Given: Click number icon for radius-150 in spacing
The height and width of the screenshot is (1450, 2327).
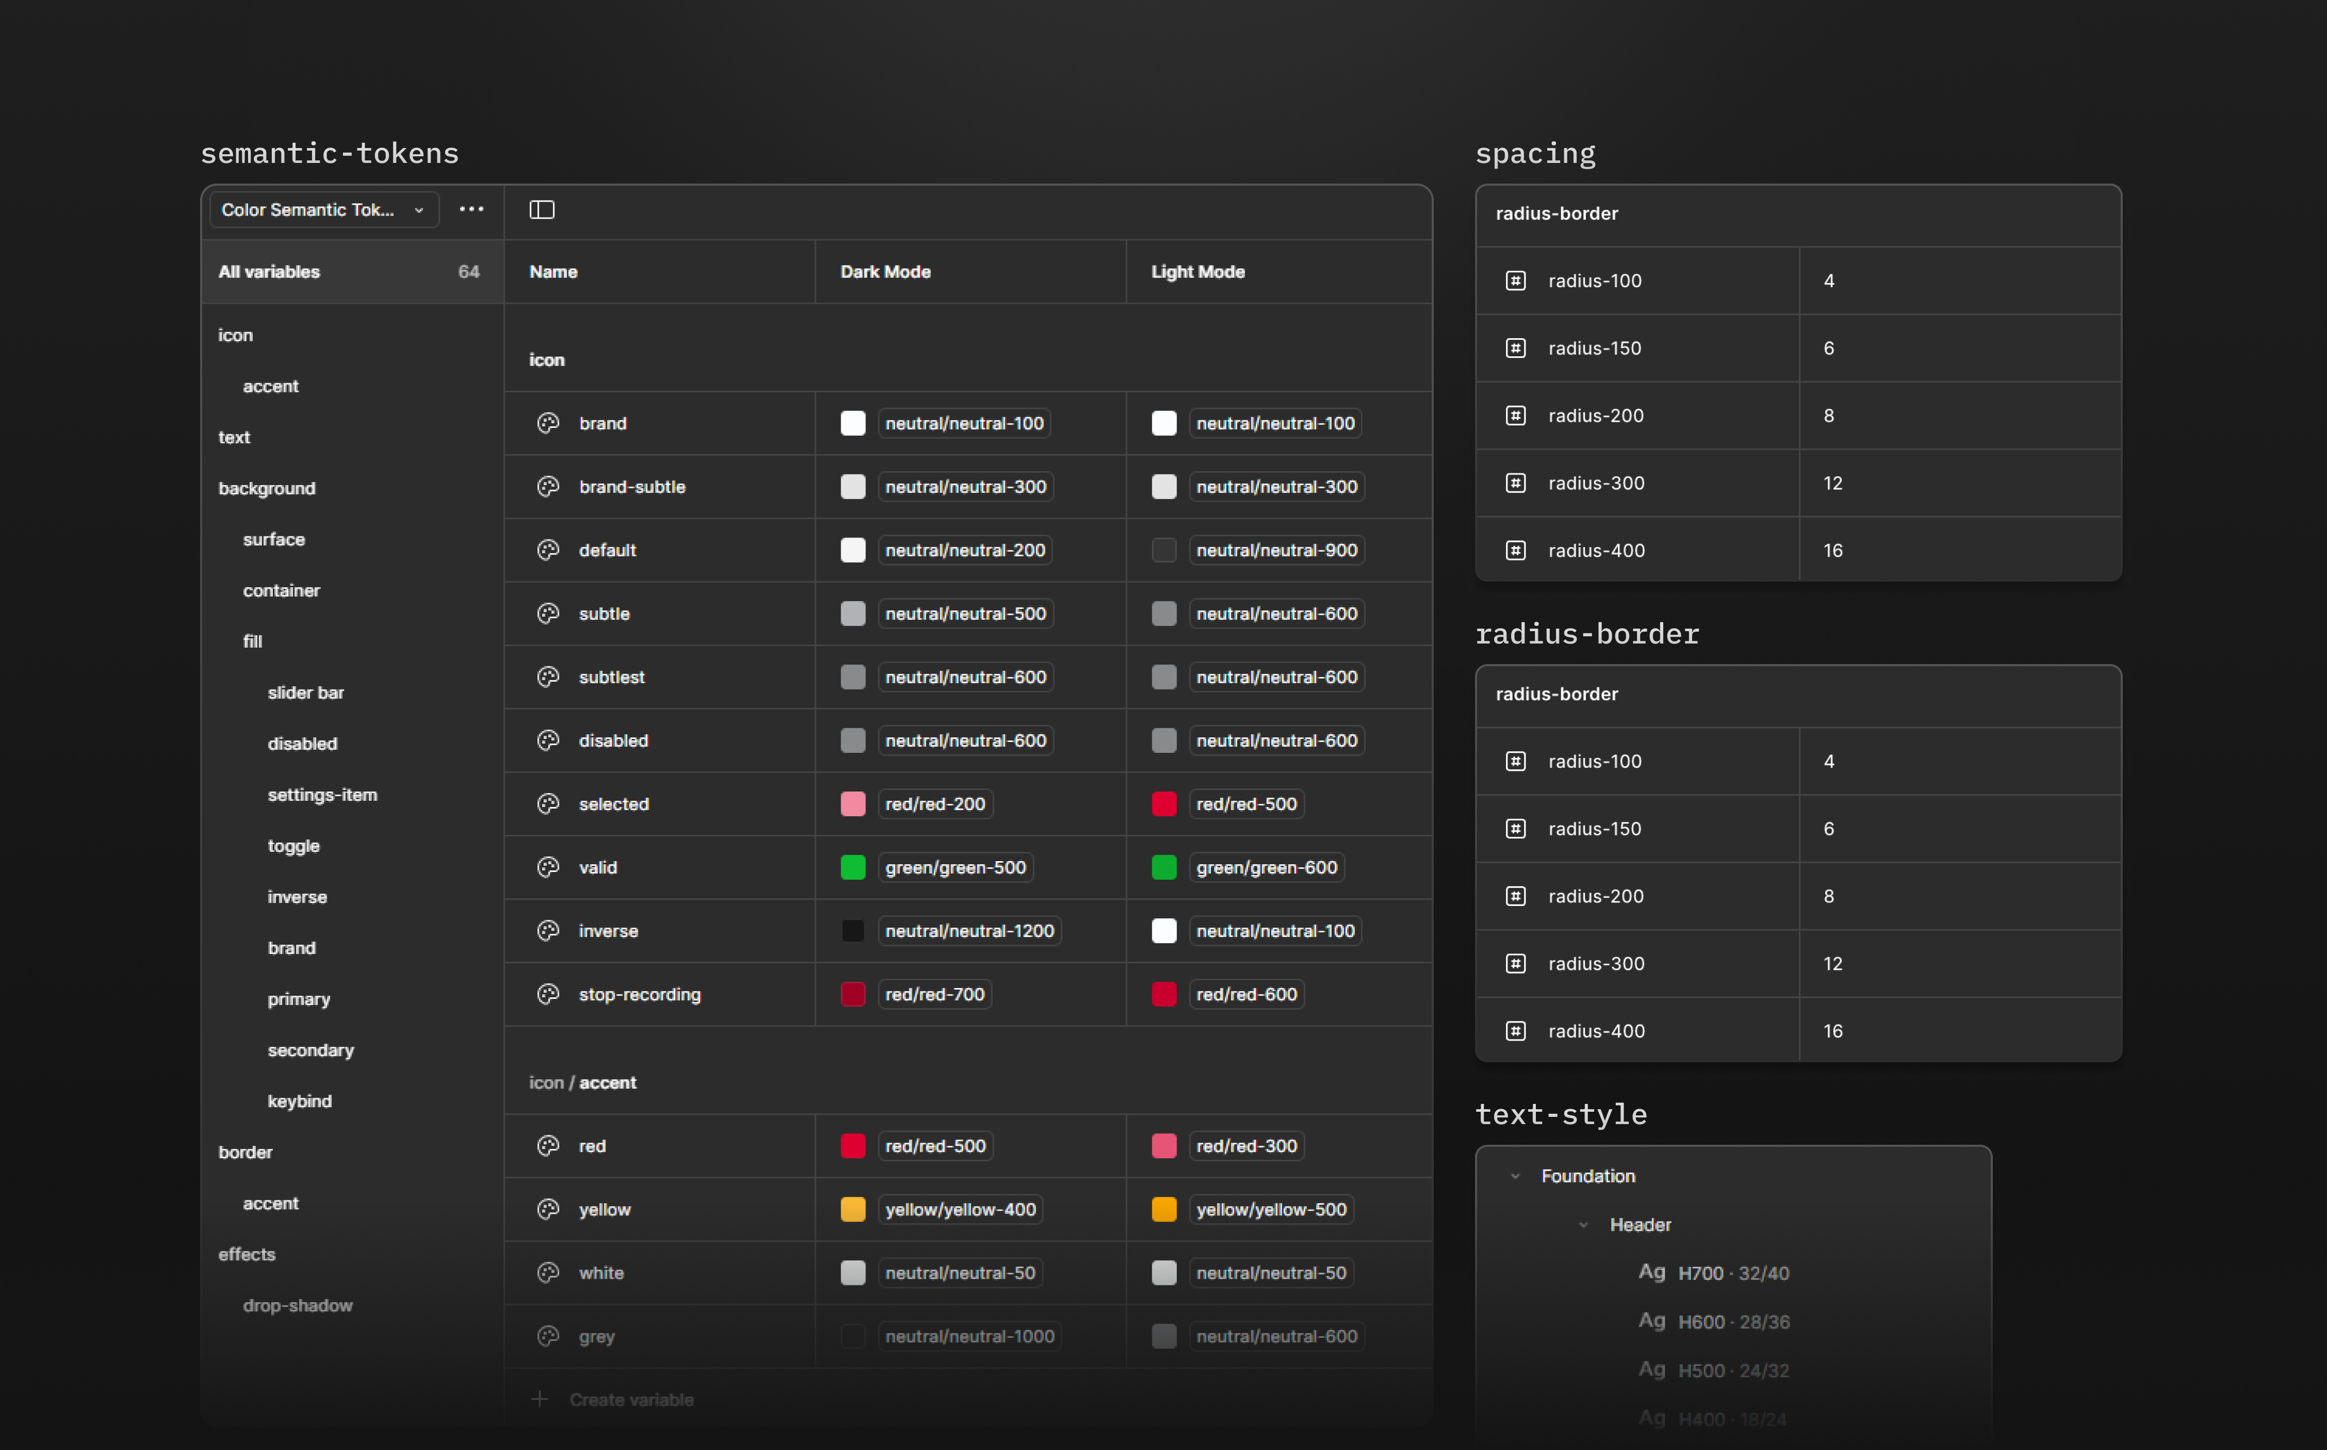Looking at the screenshot, I should [1516, 348].
